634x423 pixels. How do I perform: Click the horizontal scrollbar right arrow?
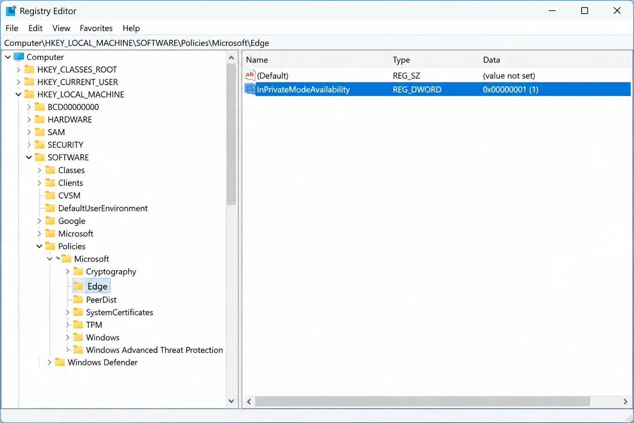(x=625, y=401)
